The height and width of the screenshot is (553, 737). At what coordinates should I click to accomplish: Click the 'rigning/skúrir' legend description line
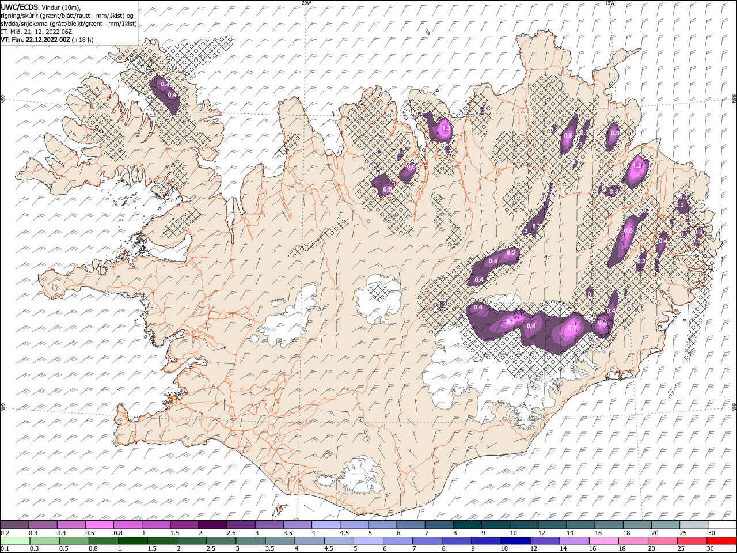68,16
